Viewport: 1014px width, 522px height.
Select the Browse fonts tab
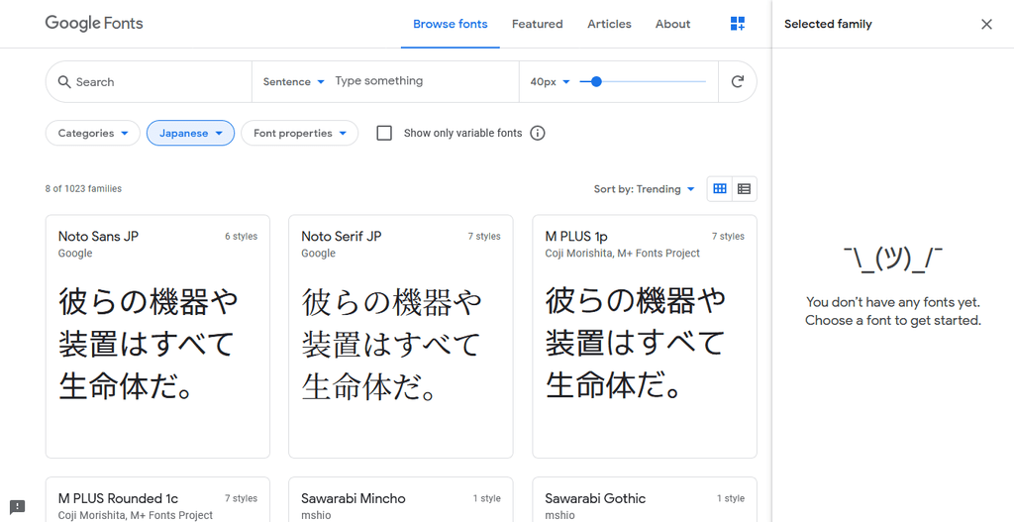coord(451,24)
